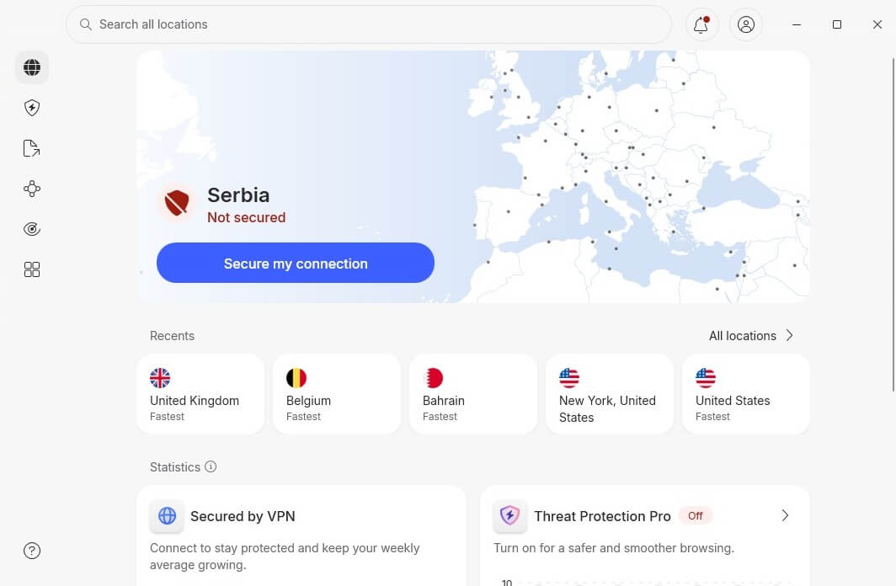The image size is (896, 586).
Task: Expand the All locations chevron arrow
Action: (789, 335)
